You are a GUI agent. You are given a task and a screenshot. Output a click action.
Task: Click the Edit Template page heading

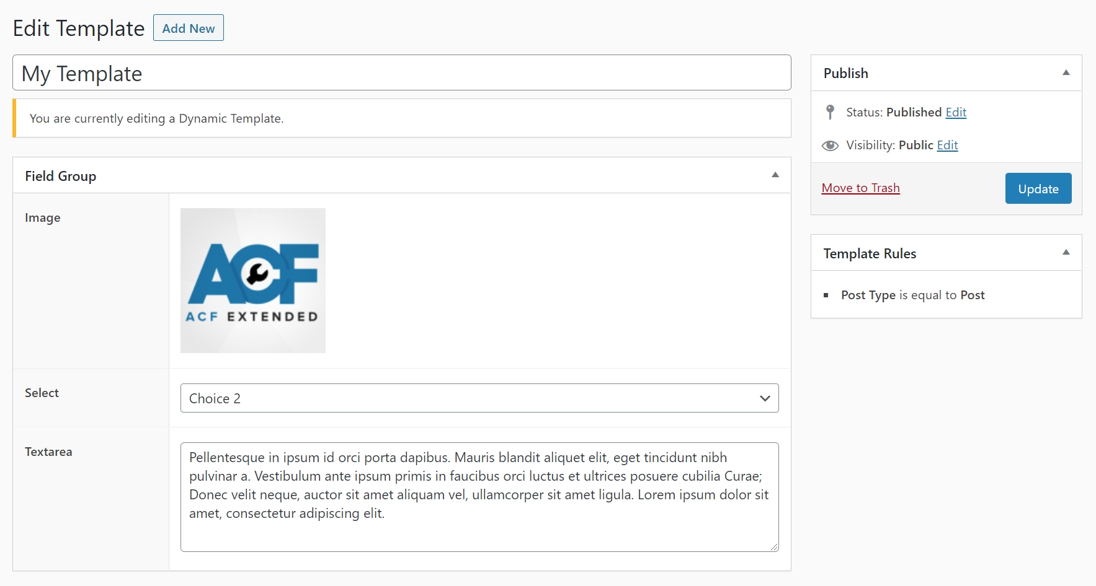[79, 28]
